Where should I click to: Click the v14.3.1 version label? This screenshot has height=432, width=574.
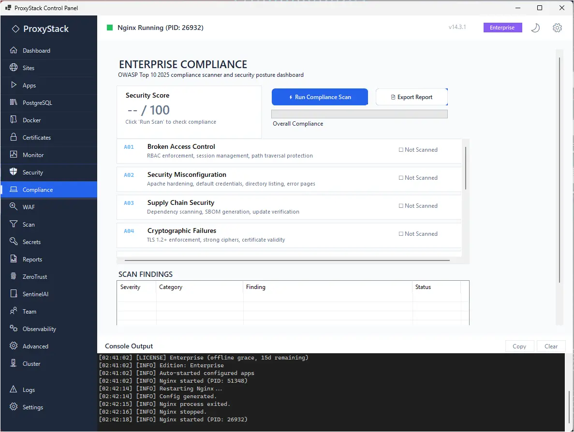click(x=457, y=27)
